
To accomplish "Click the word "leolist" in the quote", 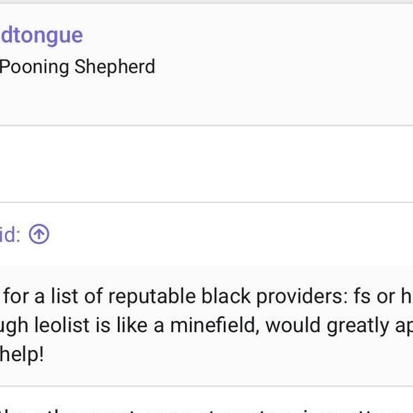I will tap(63, 325).
